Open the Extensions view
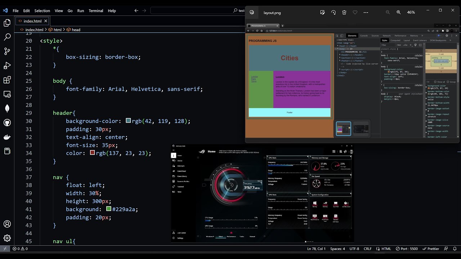The width and height of the screenshot is (461, 259). [x=7, y=80]
